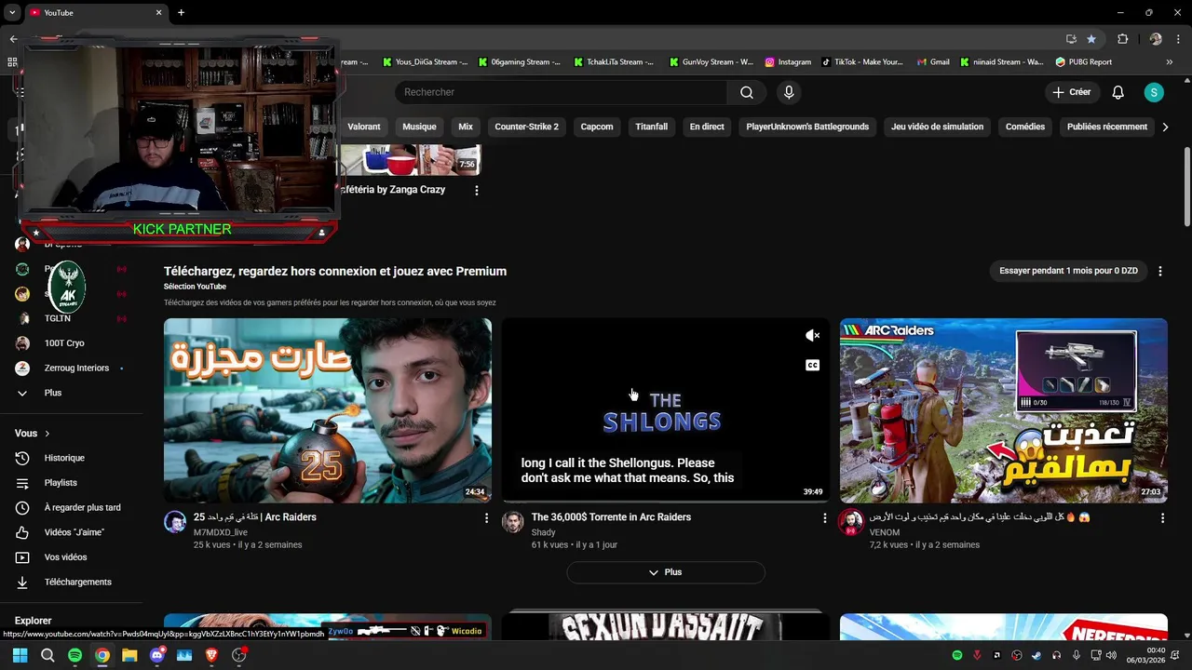The height and width of the screenshot is (670, 1192).
Task: Open the TikTok bookmark
Action: coord(862,62)
